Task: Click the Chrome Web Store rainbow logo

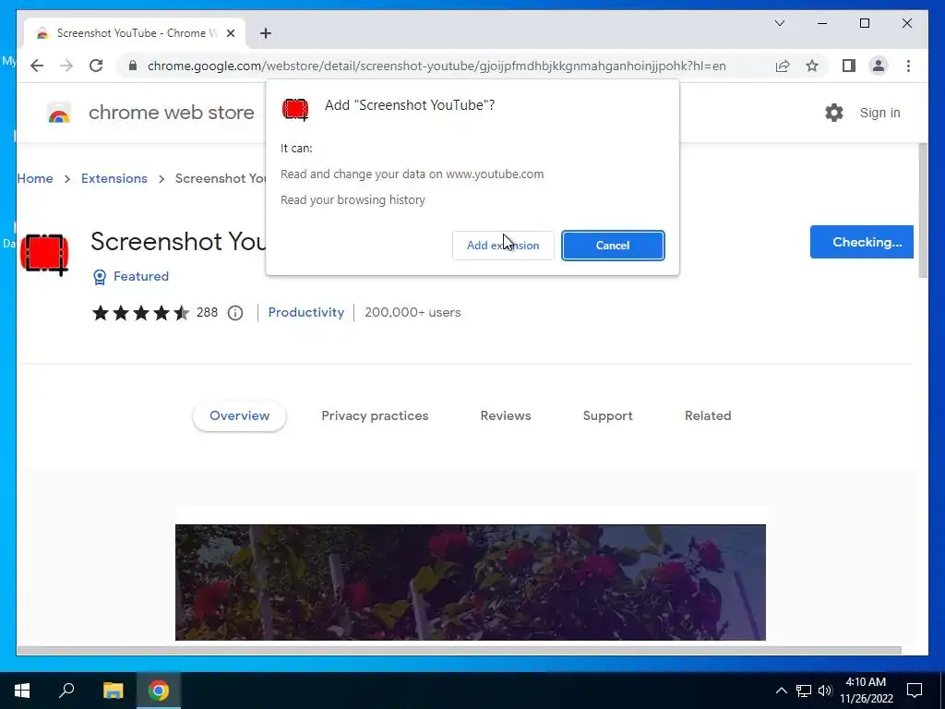Action: [59, 113]
